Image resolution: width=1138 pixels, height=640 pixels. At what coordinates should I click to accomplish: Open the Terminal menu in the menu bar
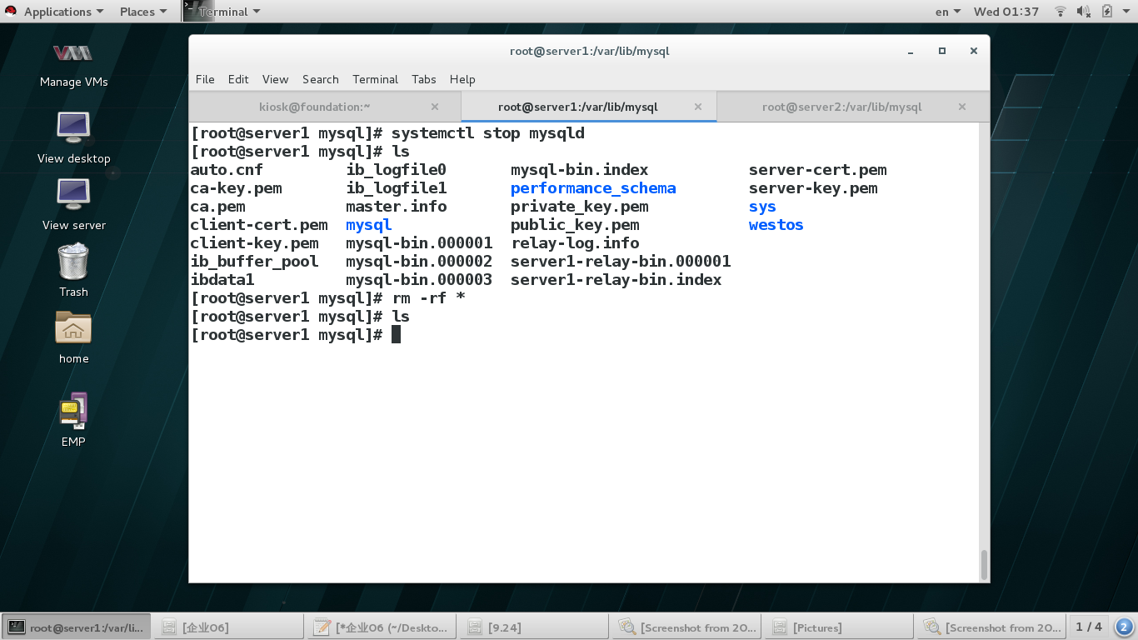[375, 79]
